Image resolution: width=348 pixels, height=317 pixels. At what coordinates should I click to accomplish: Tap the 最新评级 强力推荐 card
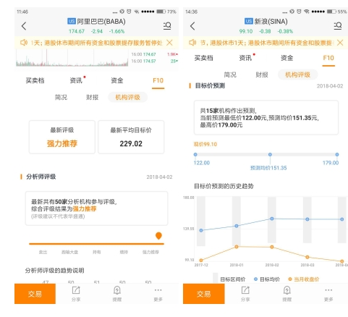pyautogui.click(x=62, y=137)
